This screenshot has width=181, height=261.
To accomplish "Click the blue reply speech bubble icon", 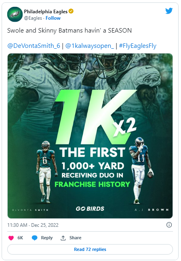I will pos(35,238).
